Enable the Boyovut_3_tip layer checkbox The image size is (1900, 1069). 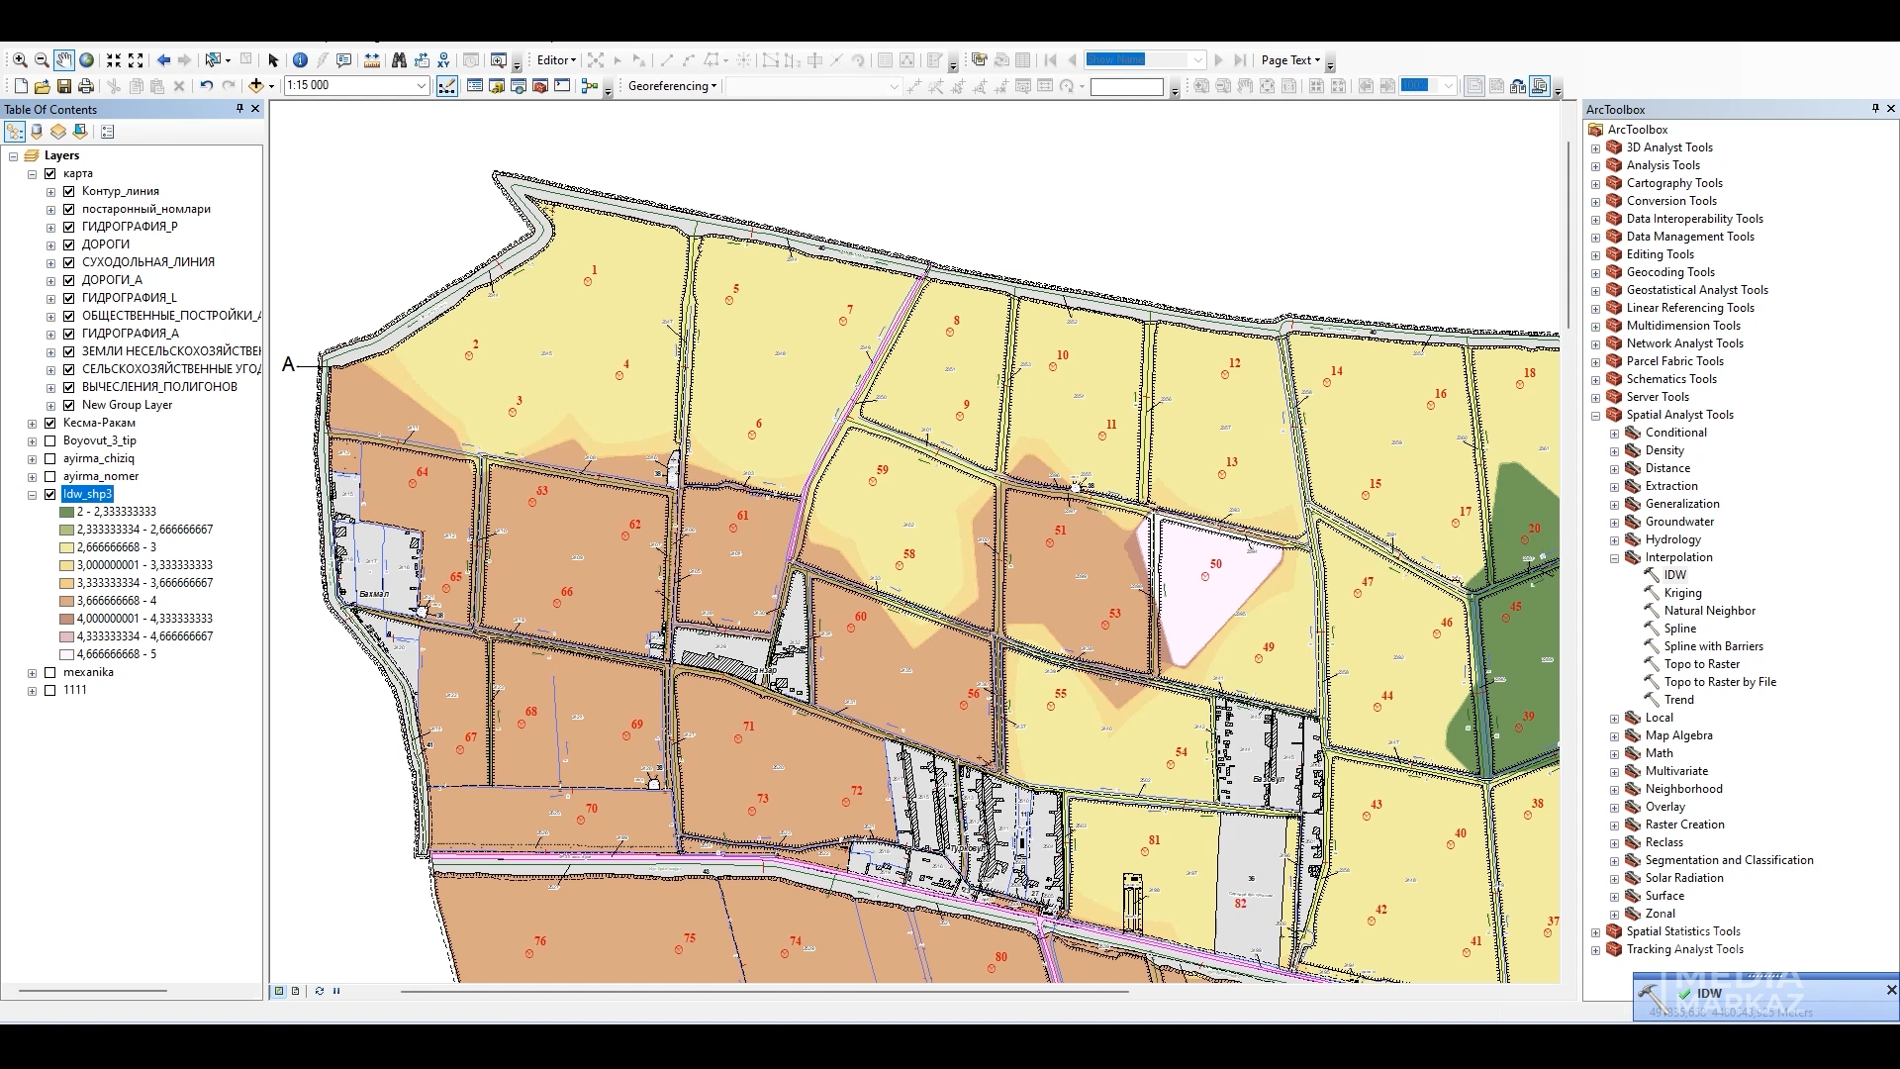click(x=50, y=440)
